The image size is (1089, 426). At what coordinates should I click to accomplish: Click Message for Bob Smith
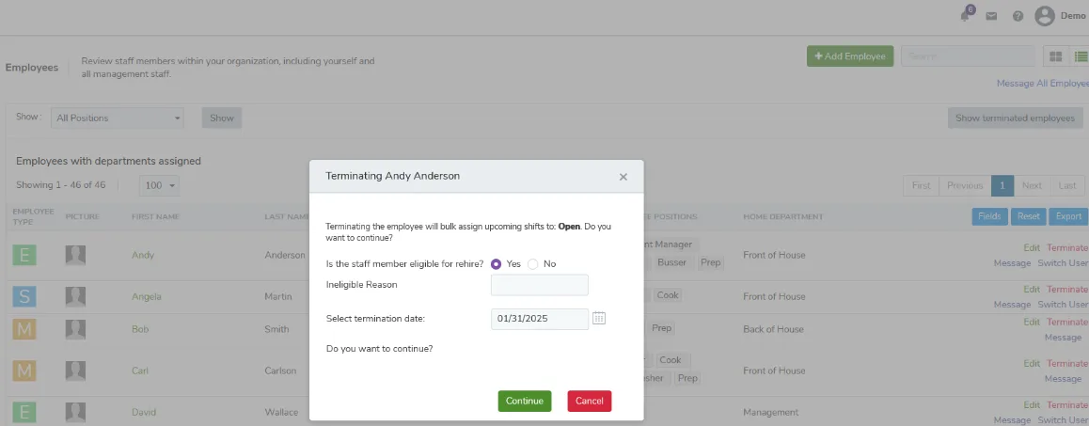(1064, 338)
